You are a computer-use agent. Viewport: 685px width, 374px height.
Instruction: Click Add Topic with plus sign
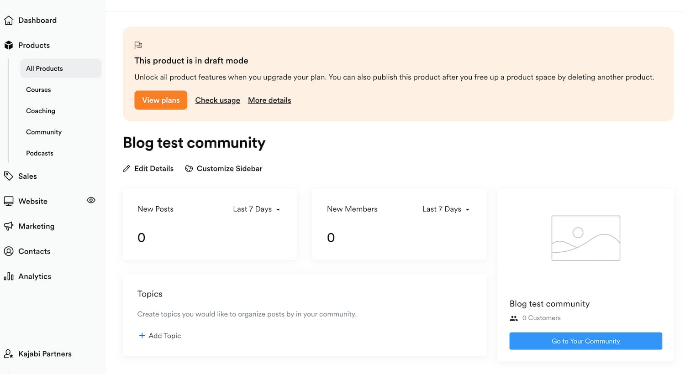tap(160, 336)
